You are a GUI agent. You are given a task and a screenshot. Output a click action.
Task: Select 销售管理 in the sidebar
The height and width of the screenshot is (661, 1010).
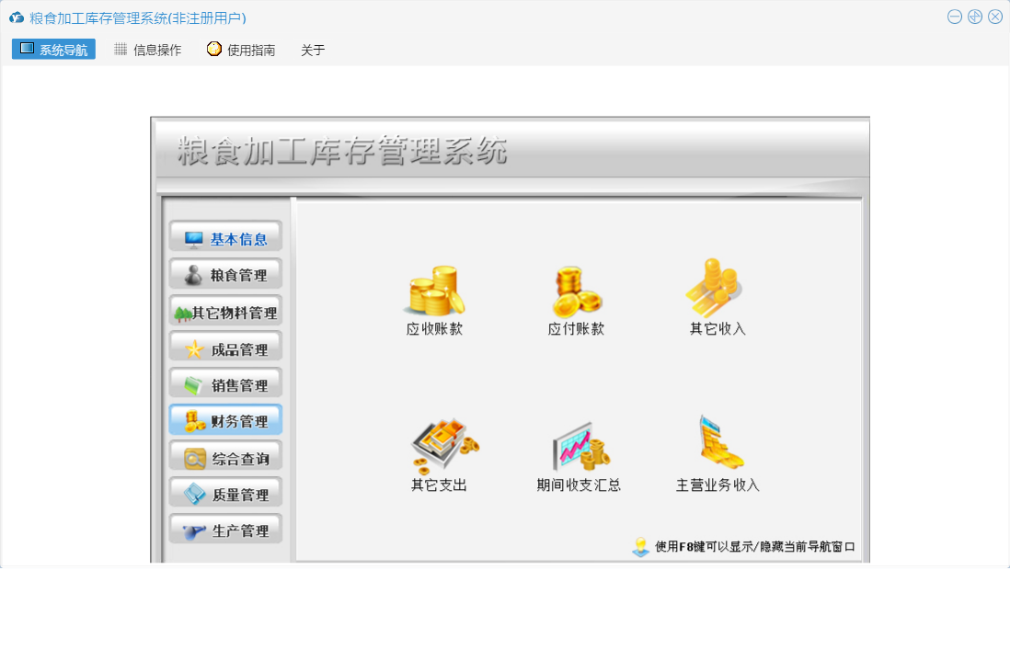[225, 385]
